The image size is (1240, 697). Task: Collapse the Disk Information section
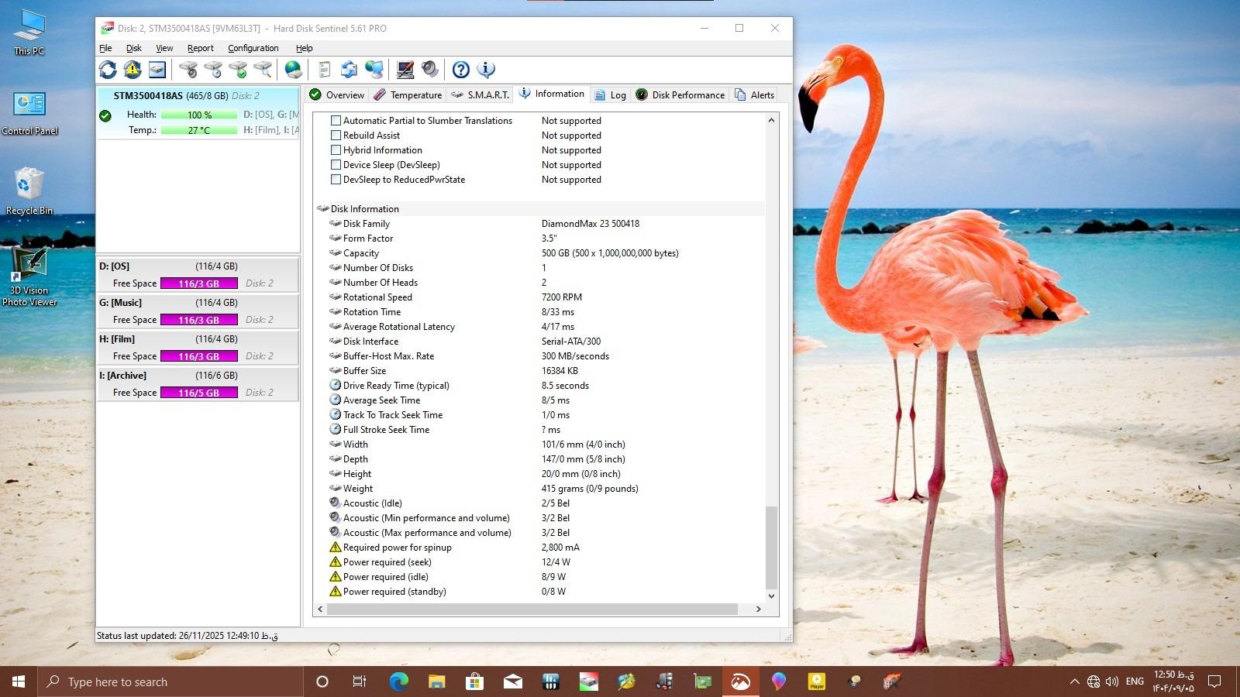tap(322, 209)
